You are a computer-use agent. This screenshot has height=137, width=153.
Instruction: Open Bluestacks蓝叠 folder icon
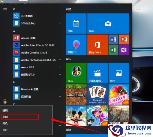(x=16, y=89)
